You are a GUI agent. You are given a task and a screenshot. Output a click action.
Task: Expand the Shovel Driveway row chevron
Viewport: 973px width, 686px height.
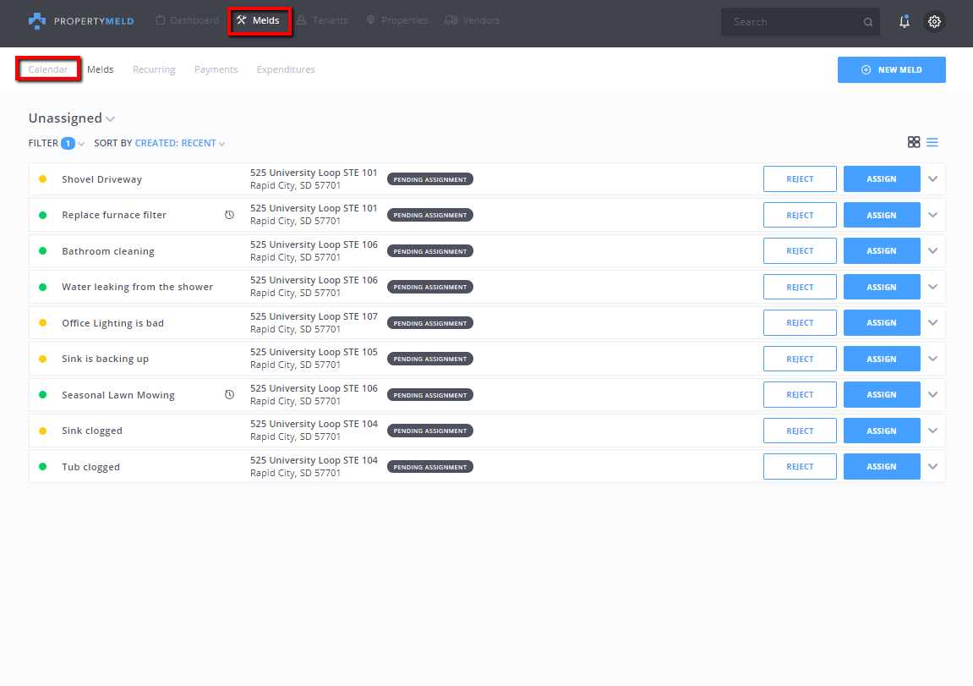933,178
